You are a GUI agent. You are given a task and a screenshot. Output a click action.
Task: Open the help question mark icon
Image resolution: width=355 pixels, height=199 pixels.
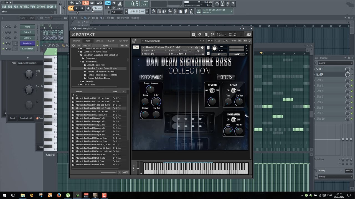[233, 4]
